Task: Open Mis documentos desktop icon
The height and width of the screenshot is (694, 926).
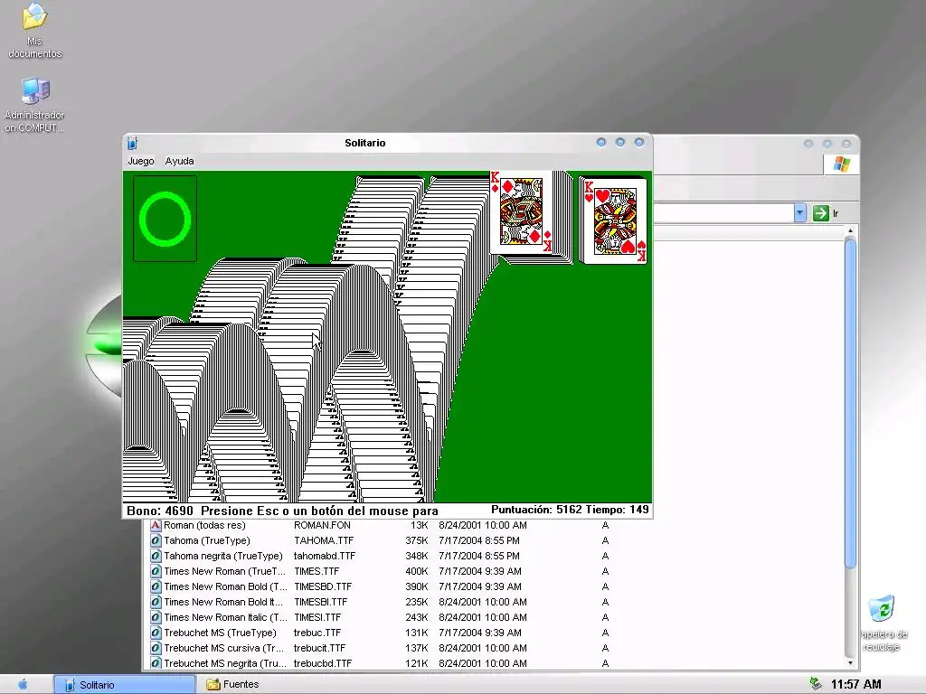Action: tap(34, 31)
